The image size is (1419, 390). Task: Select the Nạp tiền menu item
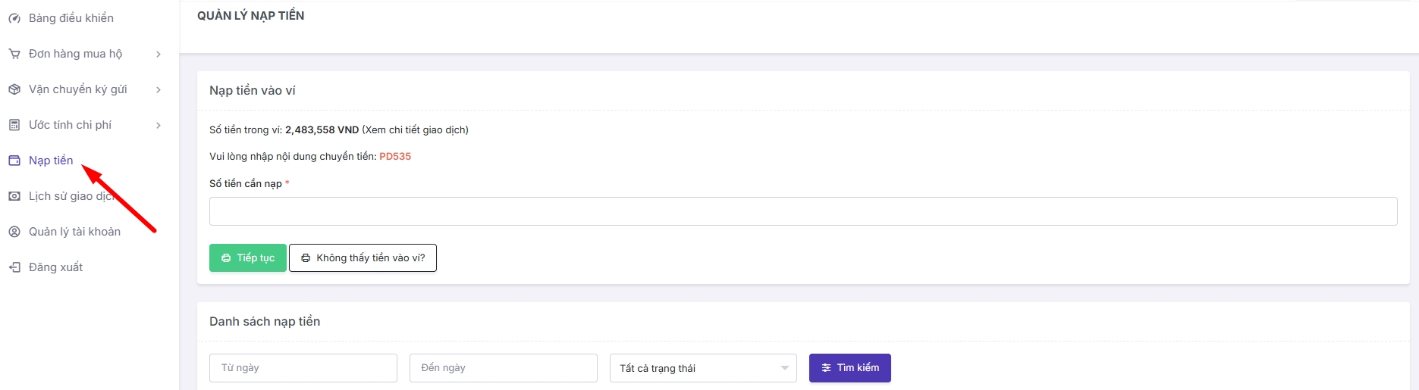tap(51, 161)
